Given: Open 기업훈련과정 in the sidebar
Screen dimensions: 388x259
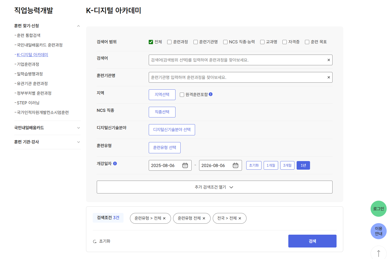Looking at the screenshot, I should (28, 64).
